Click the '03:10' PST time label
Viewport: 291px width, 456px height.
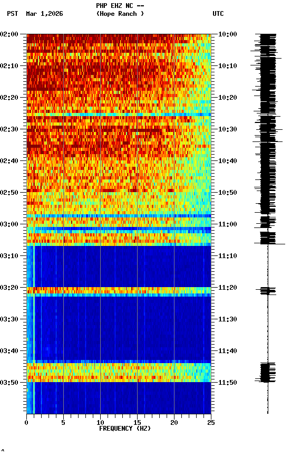point(9,256)
